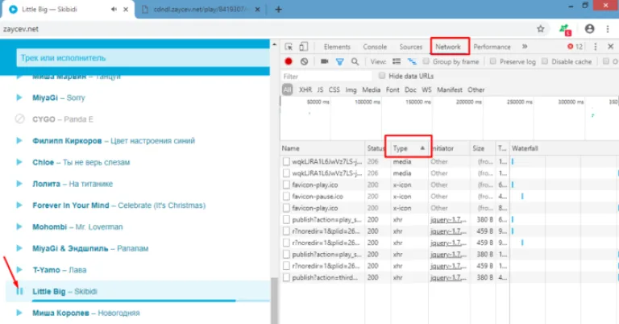Click the Network Filter text field
The height and width of the screenshot is (324, 619).
(x=327, y=76)
